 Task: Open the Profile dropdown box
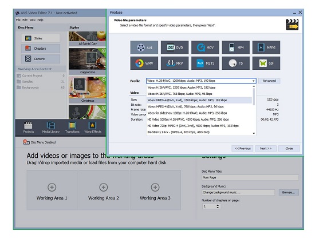pyautogui.click(x=201, y=81)
